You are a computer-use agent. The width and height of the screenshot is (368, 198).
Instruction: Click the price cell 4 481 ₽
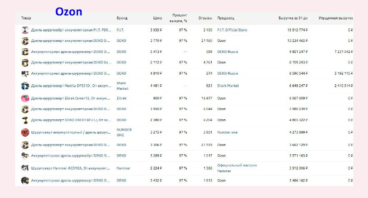click(156, 86)
